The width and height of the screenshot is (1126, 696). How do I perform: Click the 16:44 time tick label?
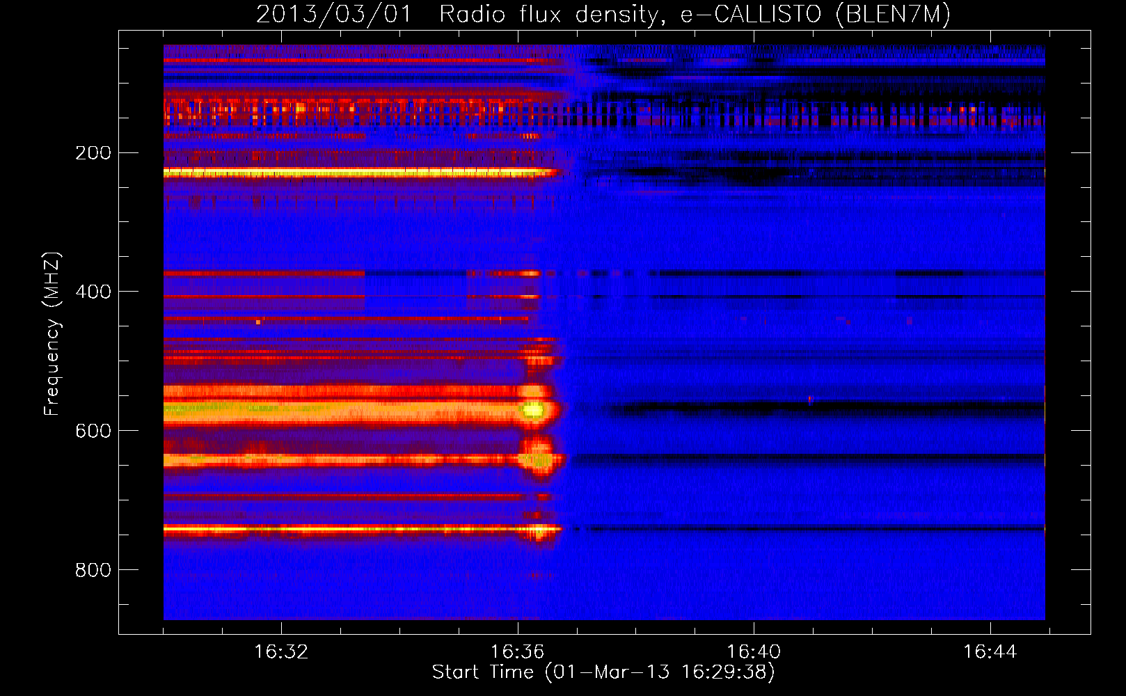coord(990,652)
